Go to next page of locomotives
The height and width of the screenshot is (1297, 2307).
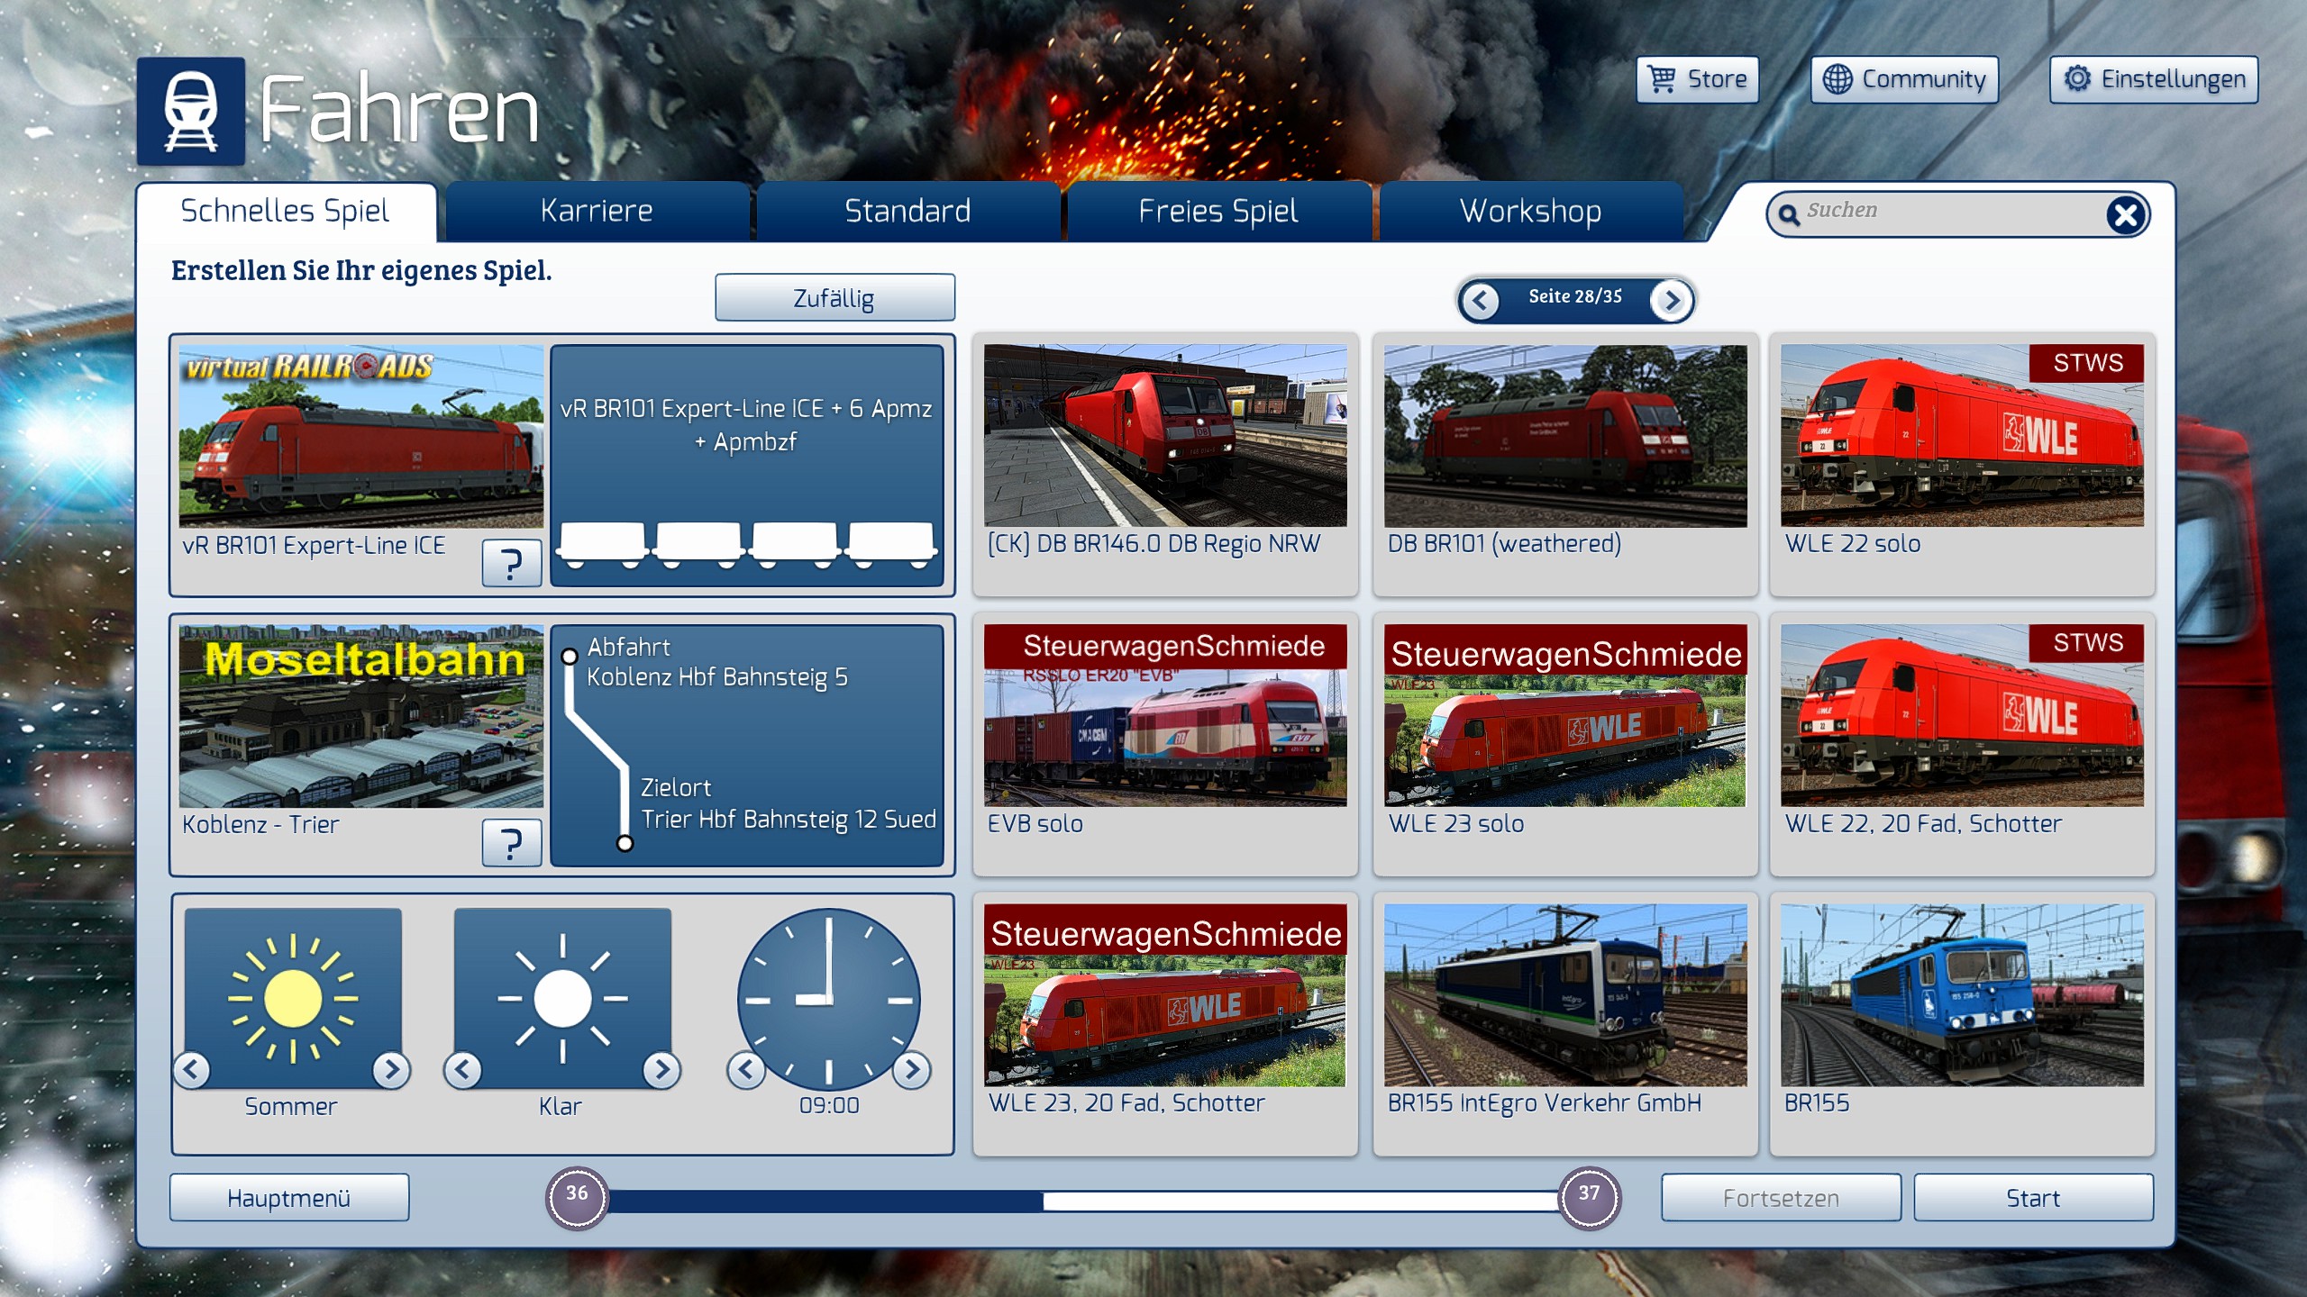point(1672,300)
